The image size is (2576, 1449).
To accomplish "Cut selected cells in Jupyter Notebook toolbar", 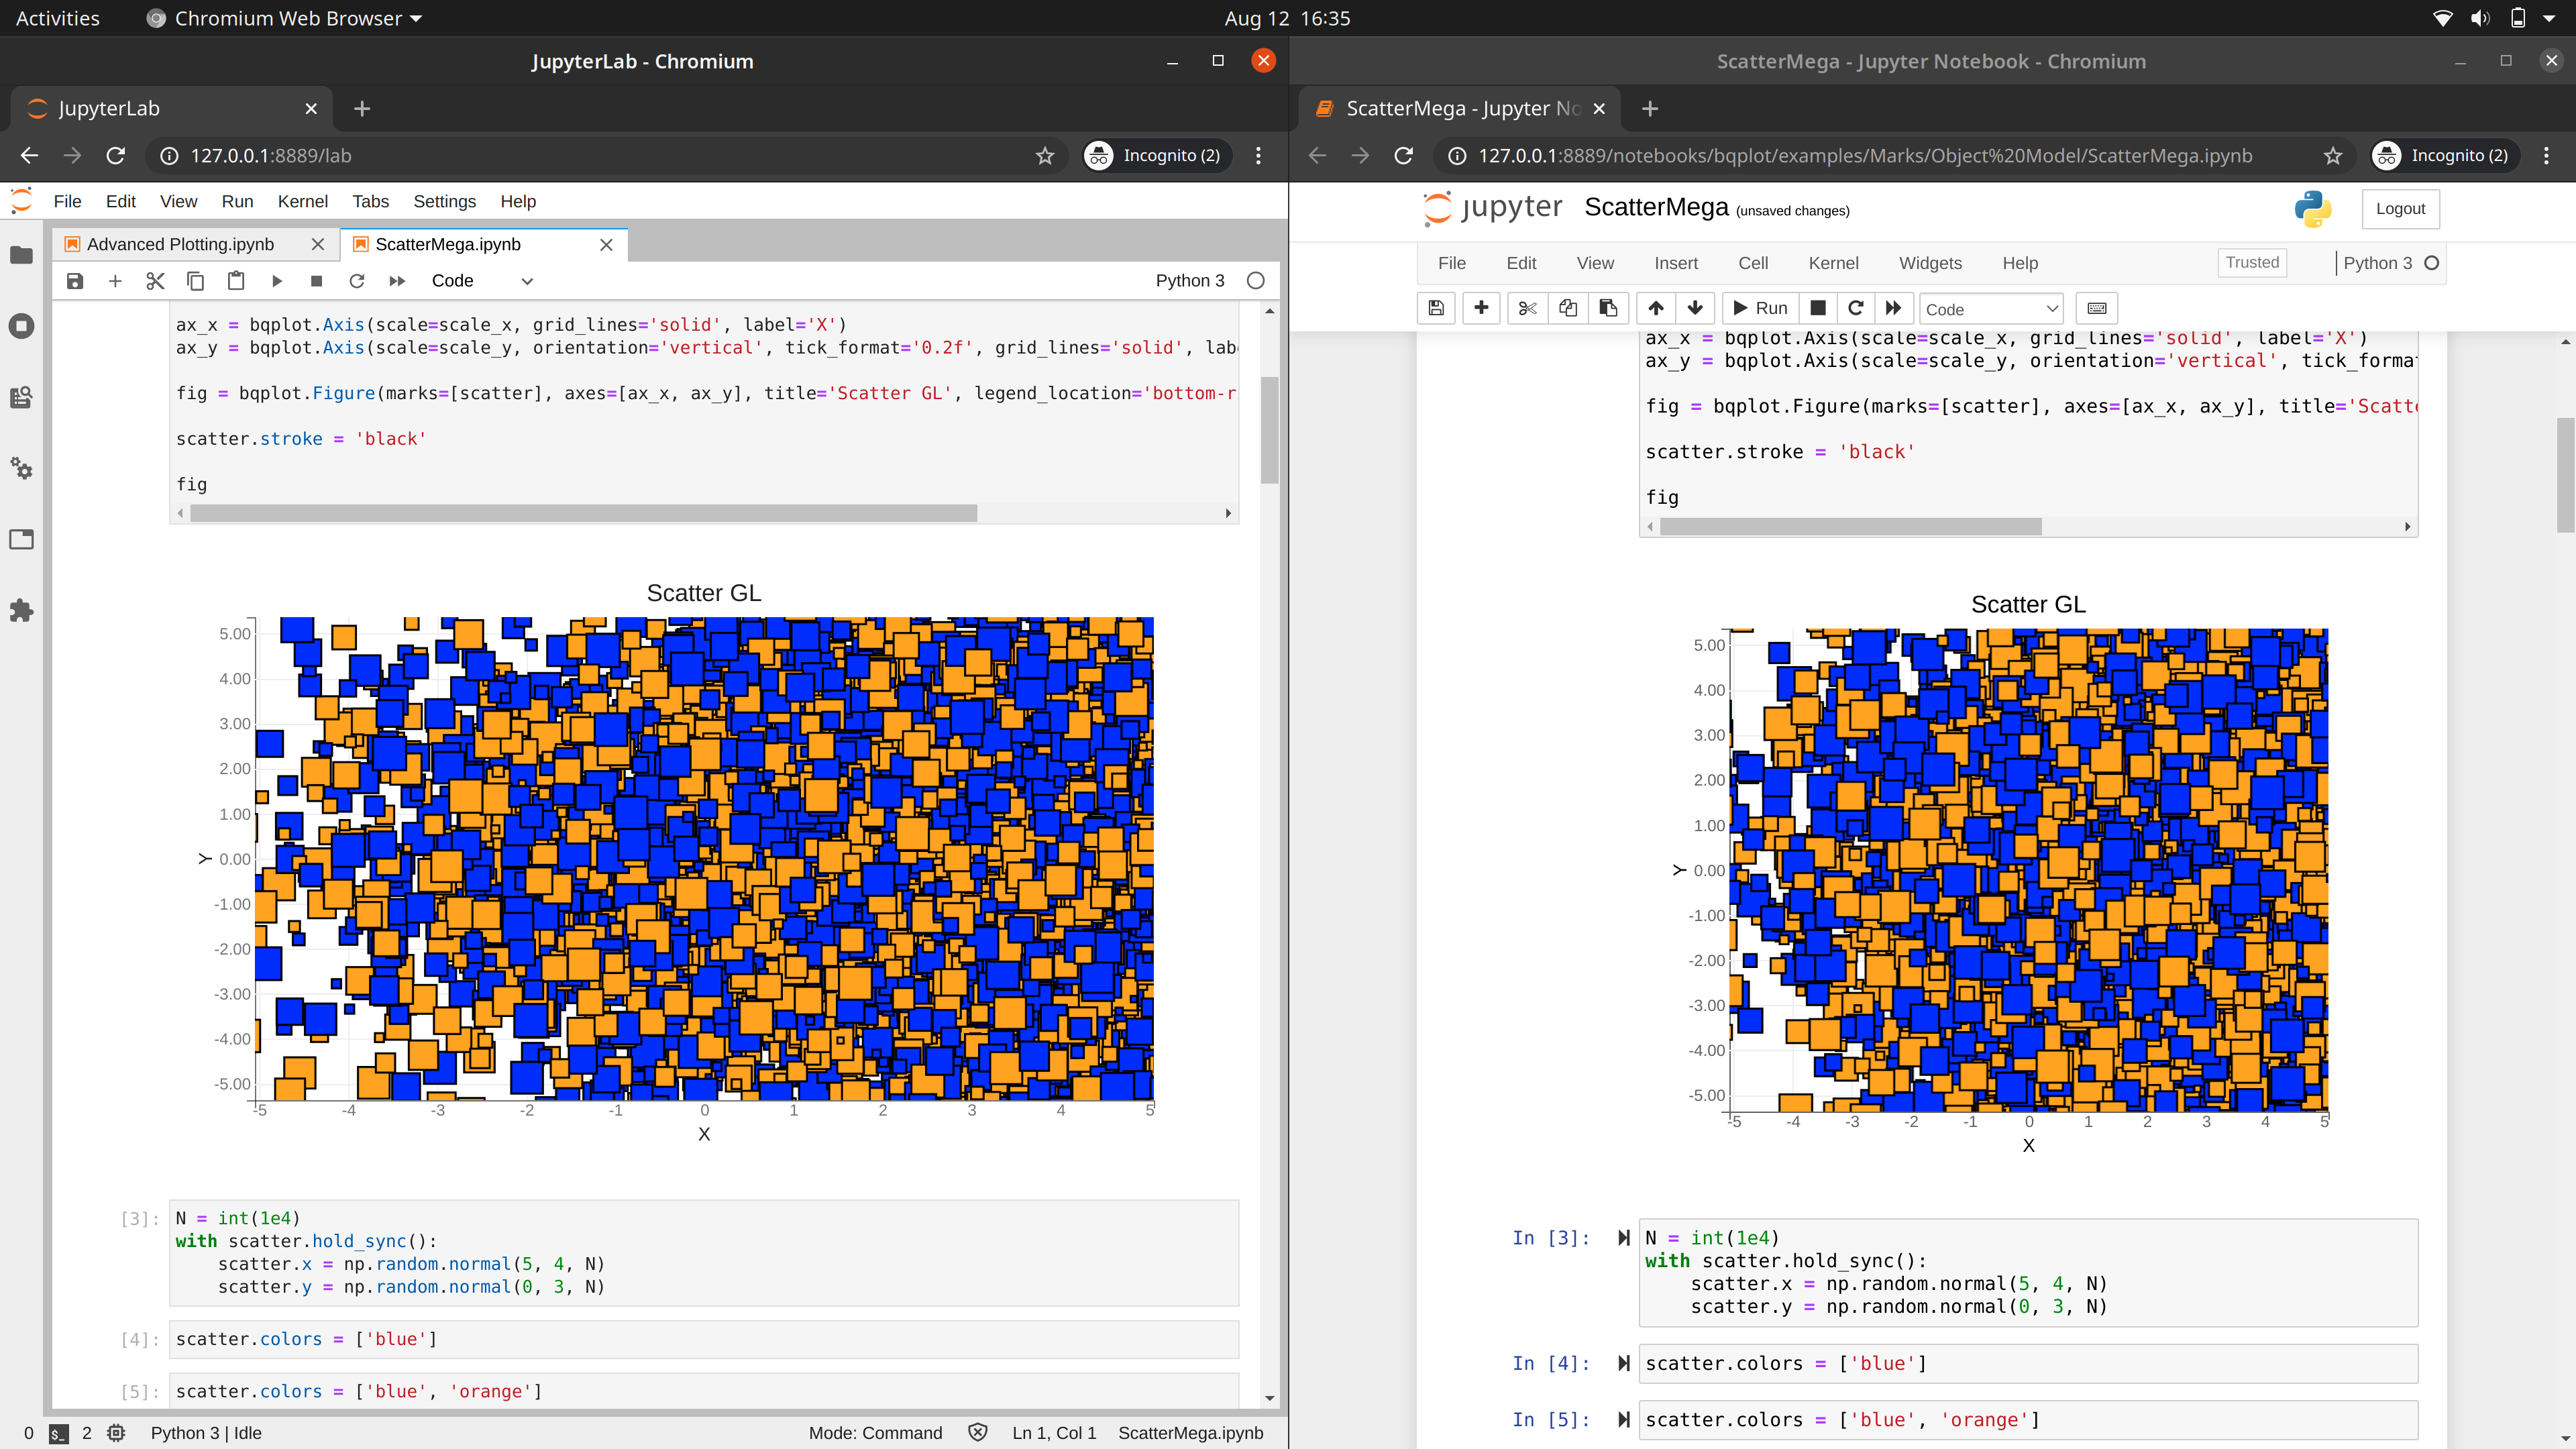I will (x=1527, y=308).
